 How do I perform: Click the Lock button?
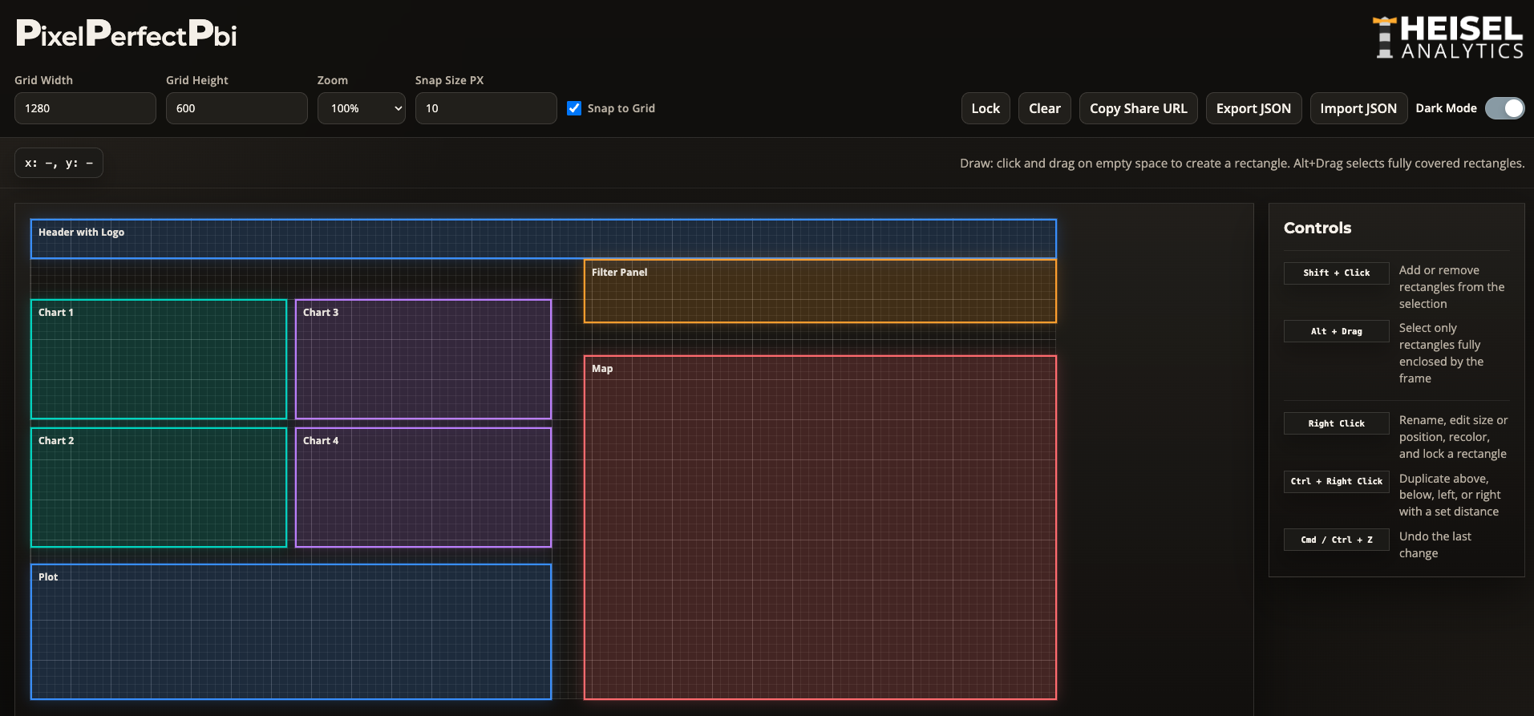click(986, 108)
